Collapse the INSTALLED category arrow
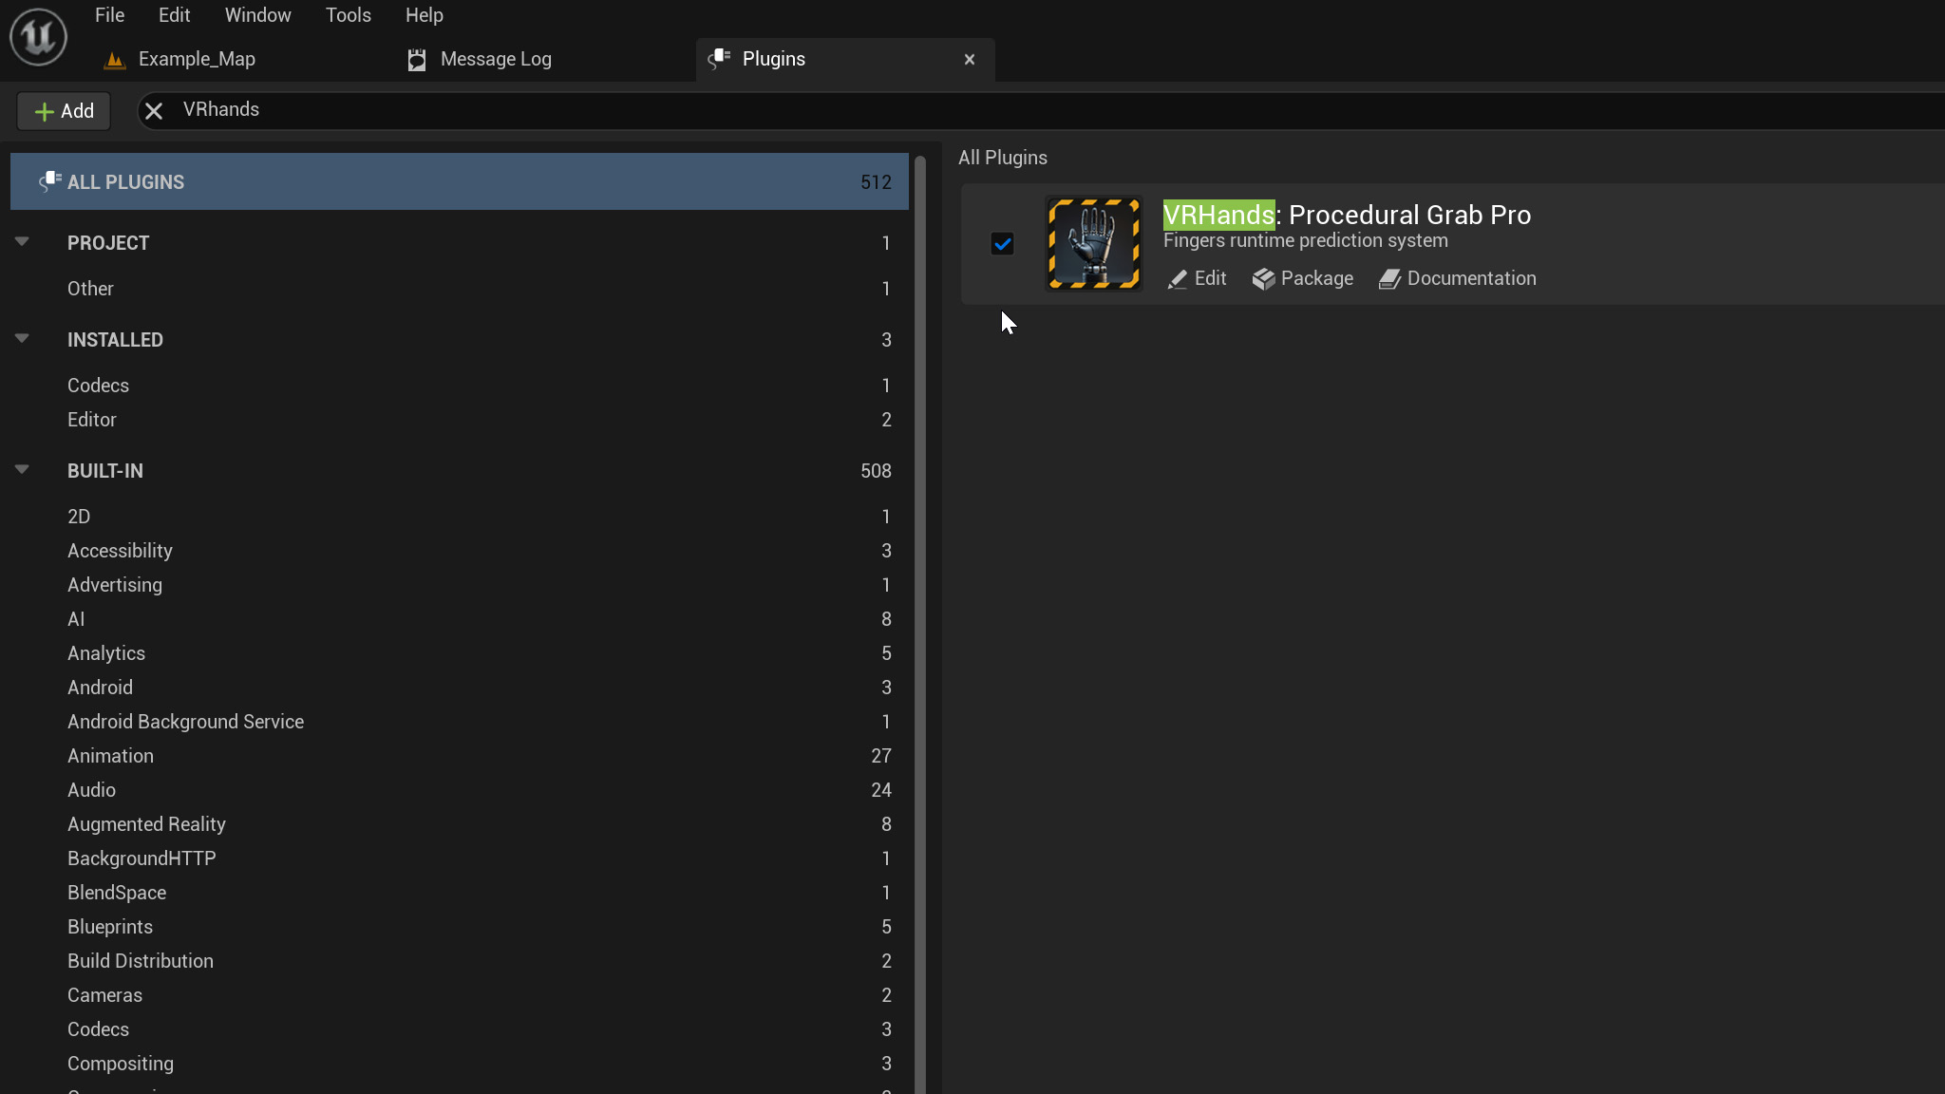 click(22, 339)
